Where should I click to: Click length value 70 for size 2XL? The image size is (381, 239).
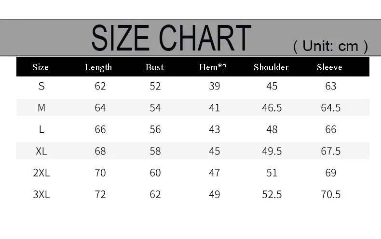coord(100,173)
